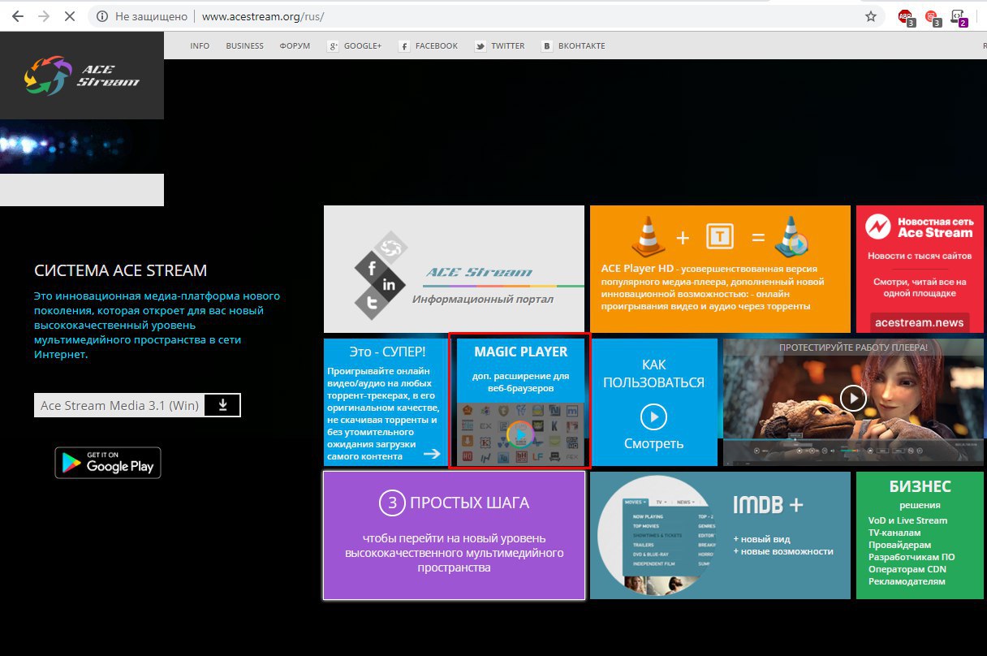Click Разработчикам ПО text
This screenshot has height=656, width=987.
point(912,557)
